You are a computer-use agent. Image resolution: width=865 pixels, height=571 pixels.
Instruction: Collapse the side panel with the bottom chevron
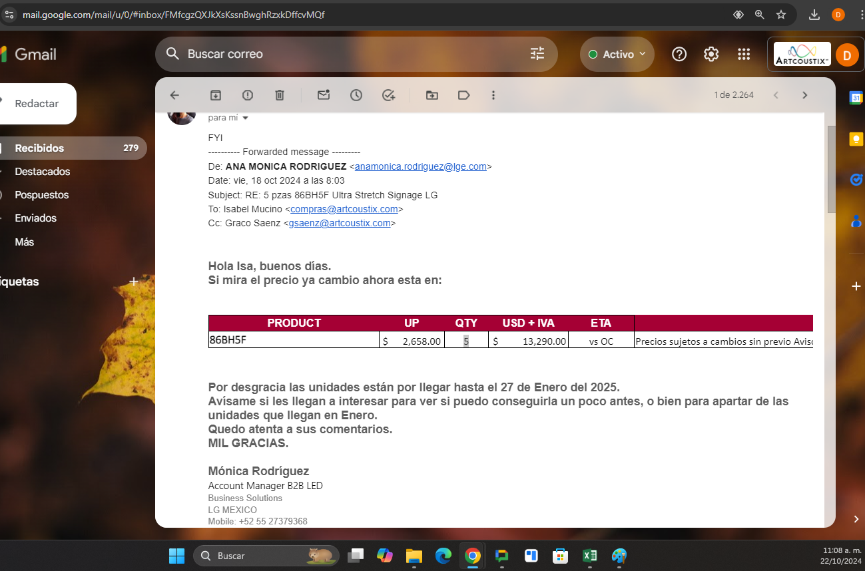(x=856, y=518)
